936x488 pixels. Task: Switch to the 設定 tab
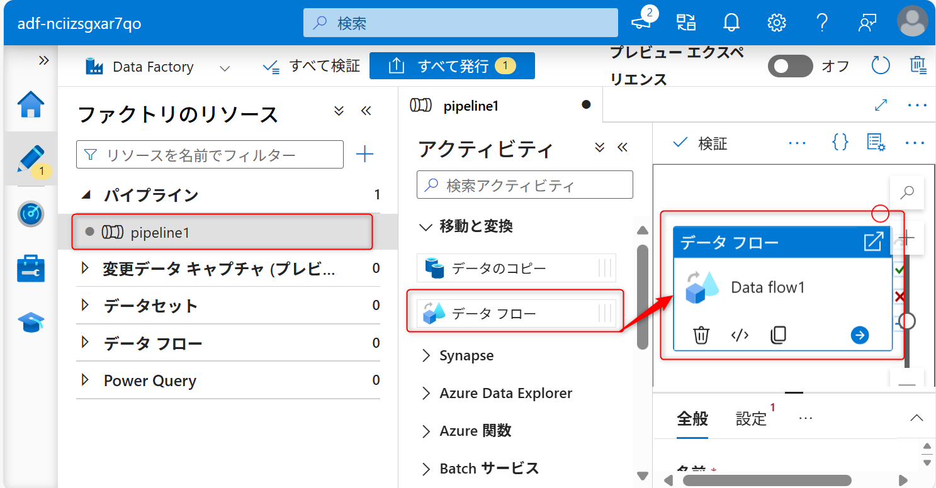pos(750,418)
